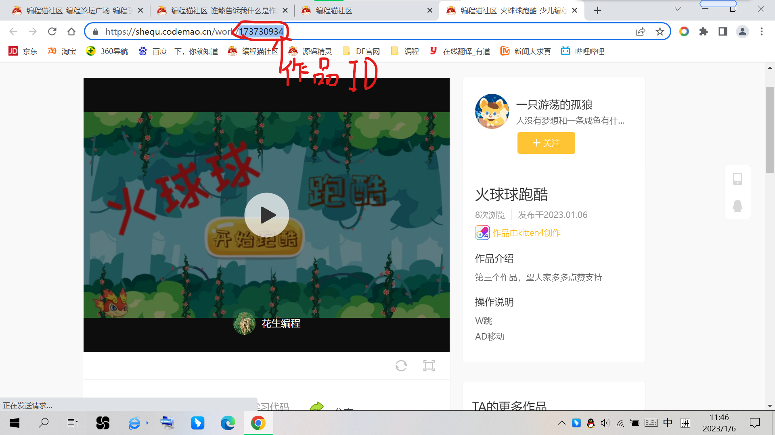
Task: Open Chrome from the taskbar
Action: coord(258,423)
